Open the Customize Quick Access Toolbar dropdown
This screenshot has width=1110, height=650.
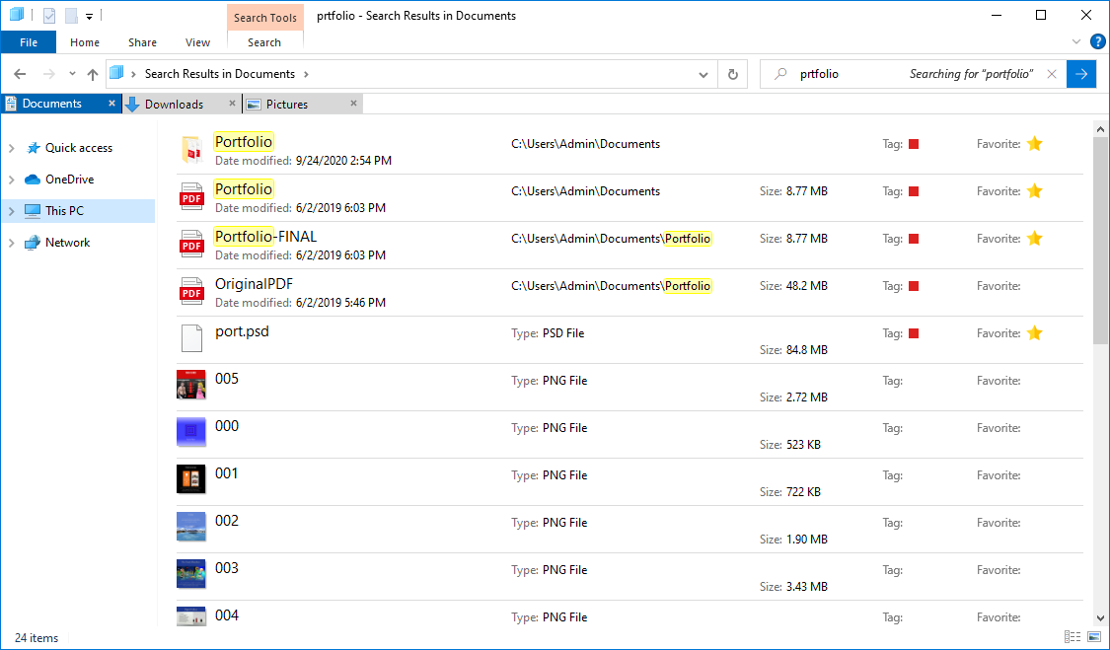(89, 16)
